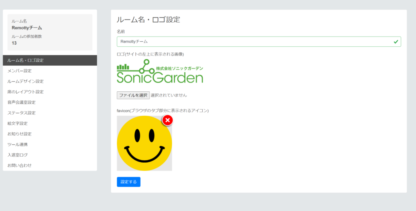The height and width of the screenshot is (211, 416).
Task: Open ツール連携 page
Action: pyautogui.click(x=50, y=144)
